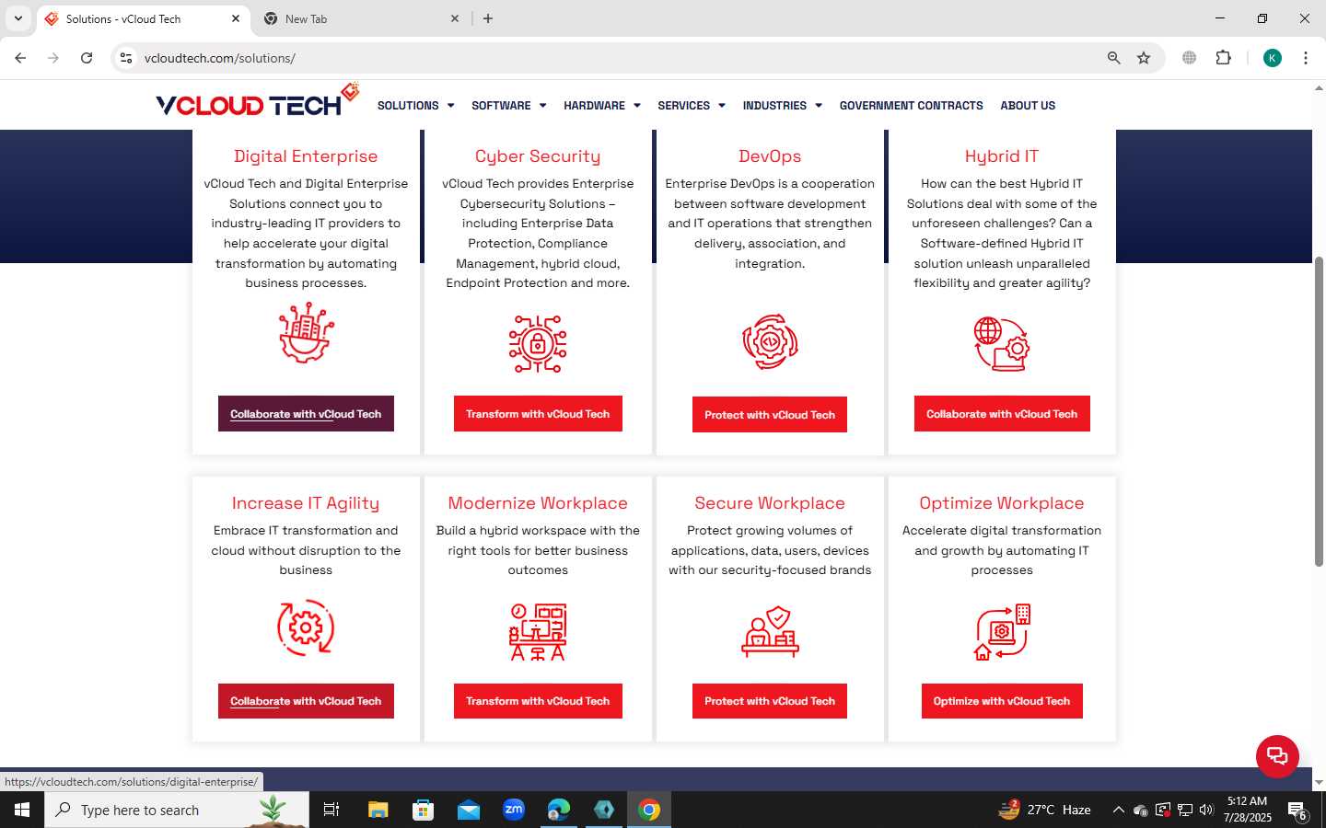Screen dimensions: 1326x828
Task: Open the ABOUT US menu item
Action: [x=1028, y=106]
